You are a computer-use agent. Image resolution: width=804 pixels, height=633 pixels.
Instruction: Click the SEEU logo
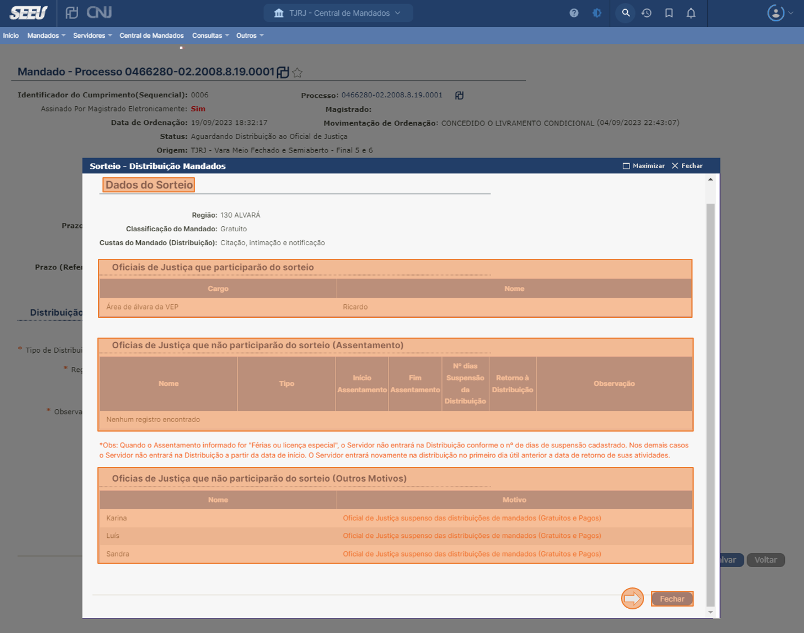click(x=29, y=13)
